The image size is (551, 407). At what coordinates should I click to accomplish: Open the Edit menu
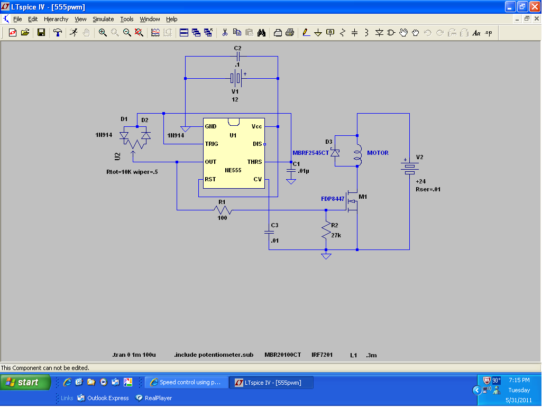pyautogui.click(x=33, y=19)
